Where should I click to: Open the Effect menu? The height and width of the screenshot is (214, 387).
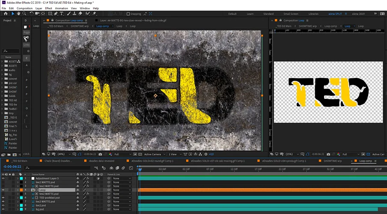click(x=48, y=8)
